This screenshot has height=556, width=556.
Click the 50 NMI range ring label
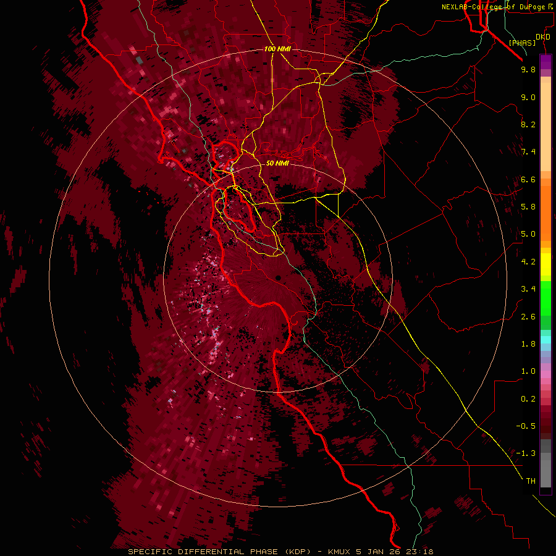[277, 163]
